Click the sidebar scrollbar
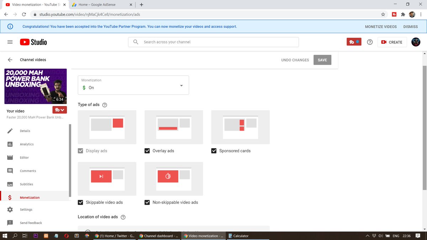 click(x=70, y=160)
